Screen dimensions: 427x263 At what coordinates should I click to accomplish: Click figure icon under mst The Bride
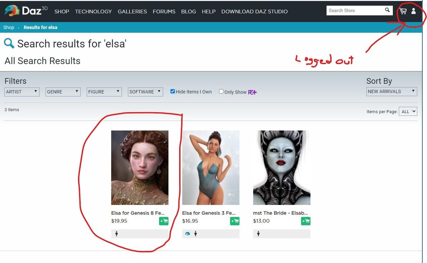click(259, 234)
